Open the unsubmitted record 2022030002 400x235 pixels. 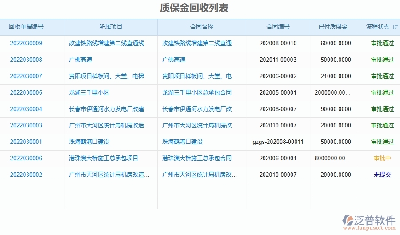tap(26, 175)
